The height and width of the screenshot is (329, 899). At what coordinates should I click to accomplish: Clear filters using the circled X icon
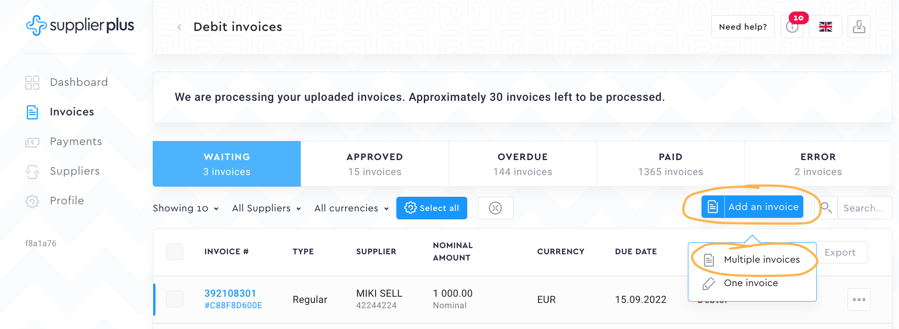point(495,208)
